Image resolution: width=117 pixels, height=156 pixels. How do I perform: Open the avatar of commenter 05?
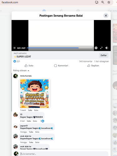[16, 115]
